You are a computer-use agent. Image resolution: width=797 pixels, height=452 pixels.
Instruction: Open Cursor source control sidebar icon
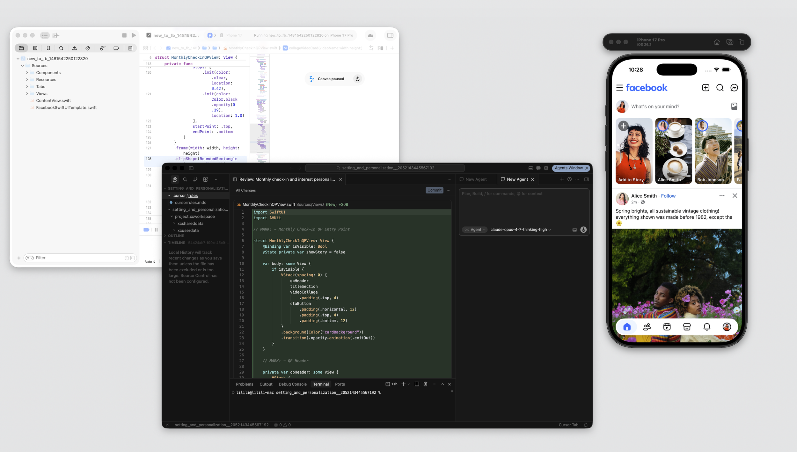[195, 179]
